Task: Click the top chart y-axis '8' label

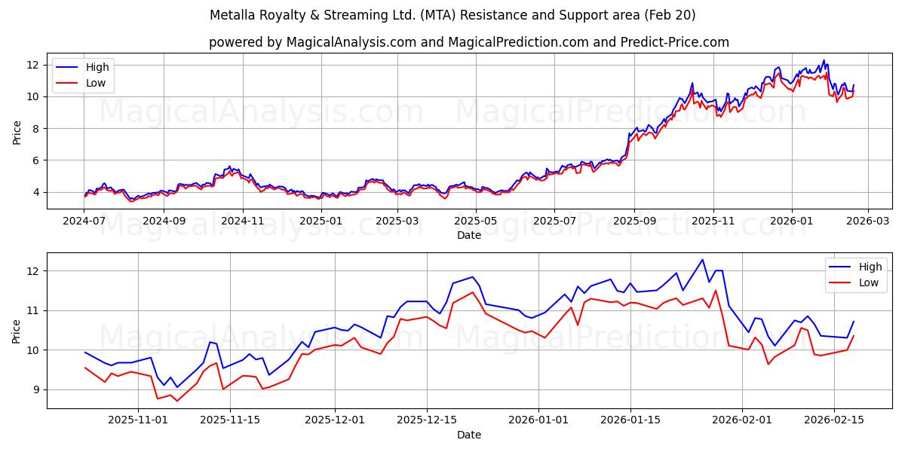Action: 38,129
